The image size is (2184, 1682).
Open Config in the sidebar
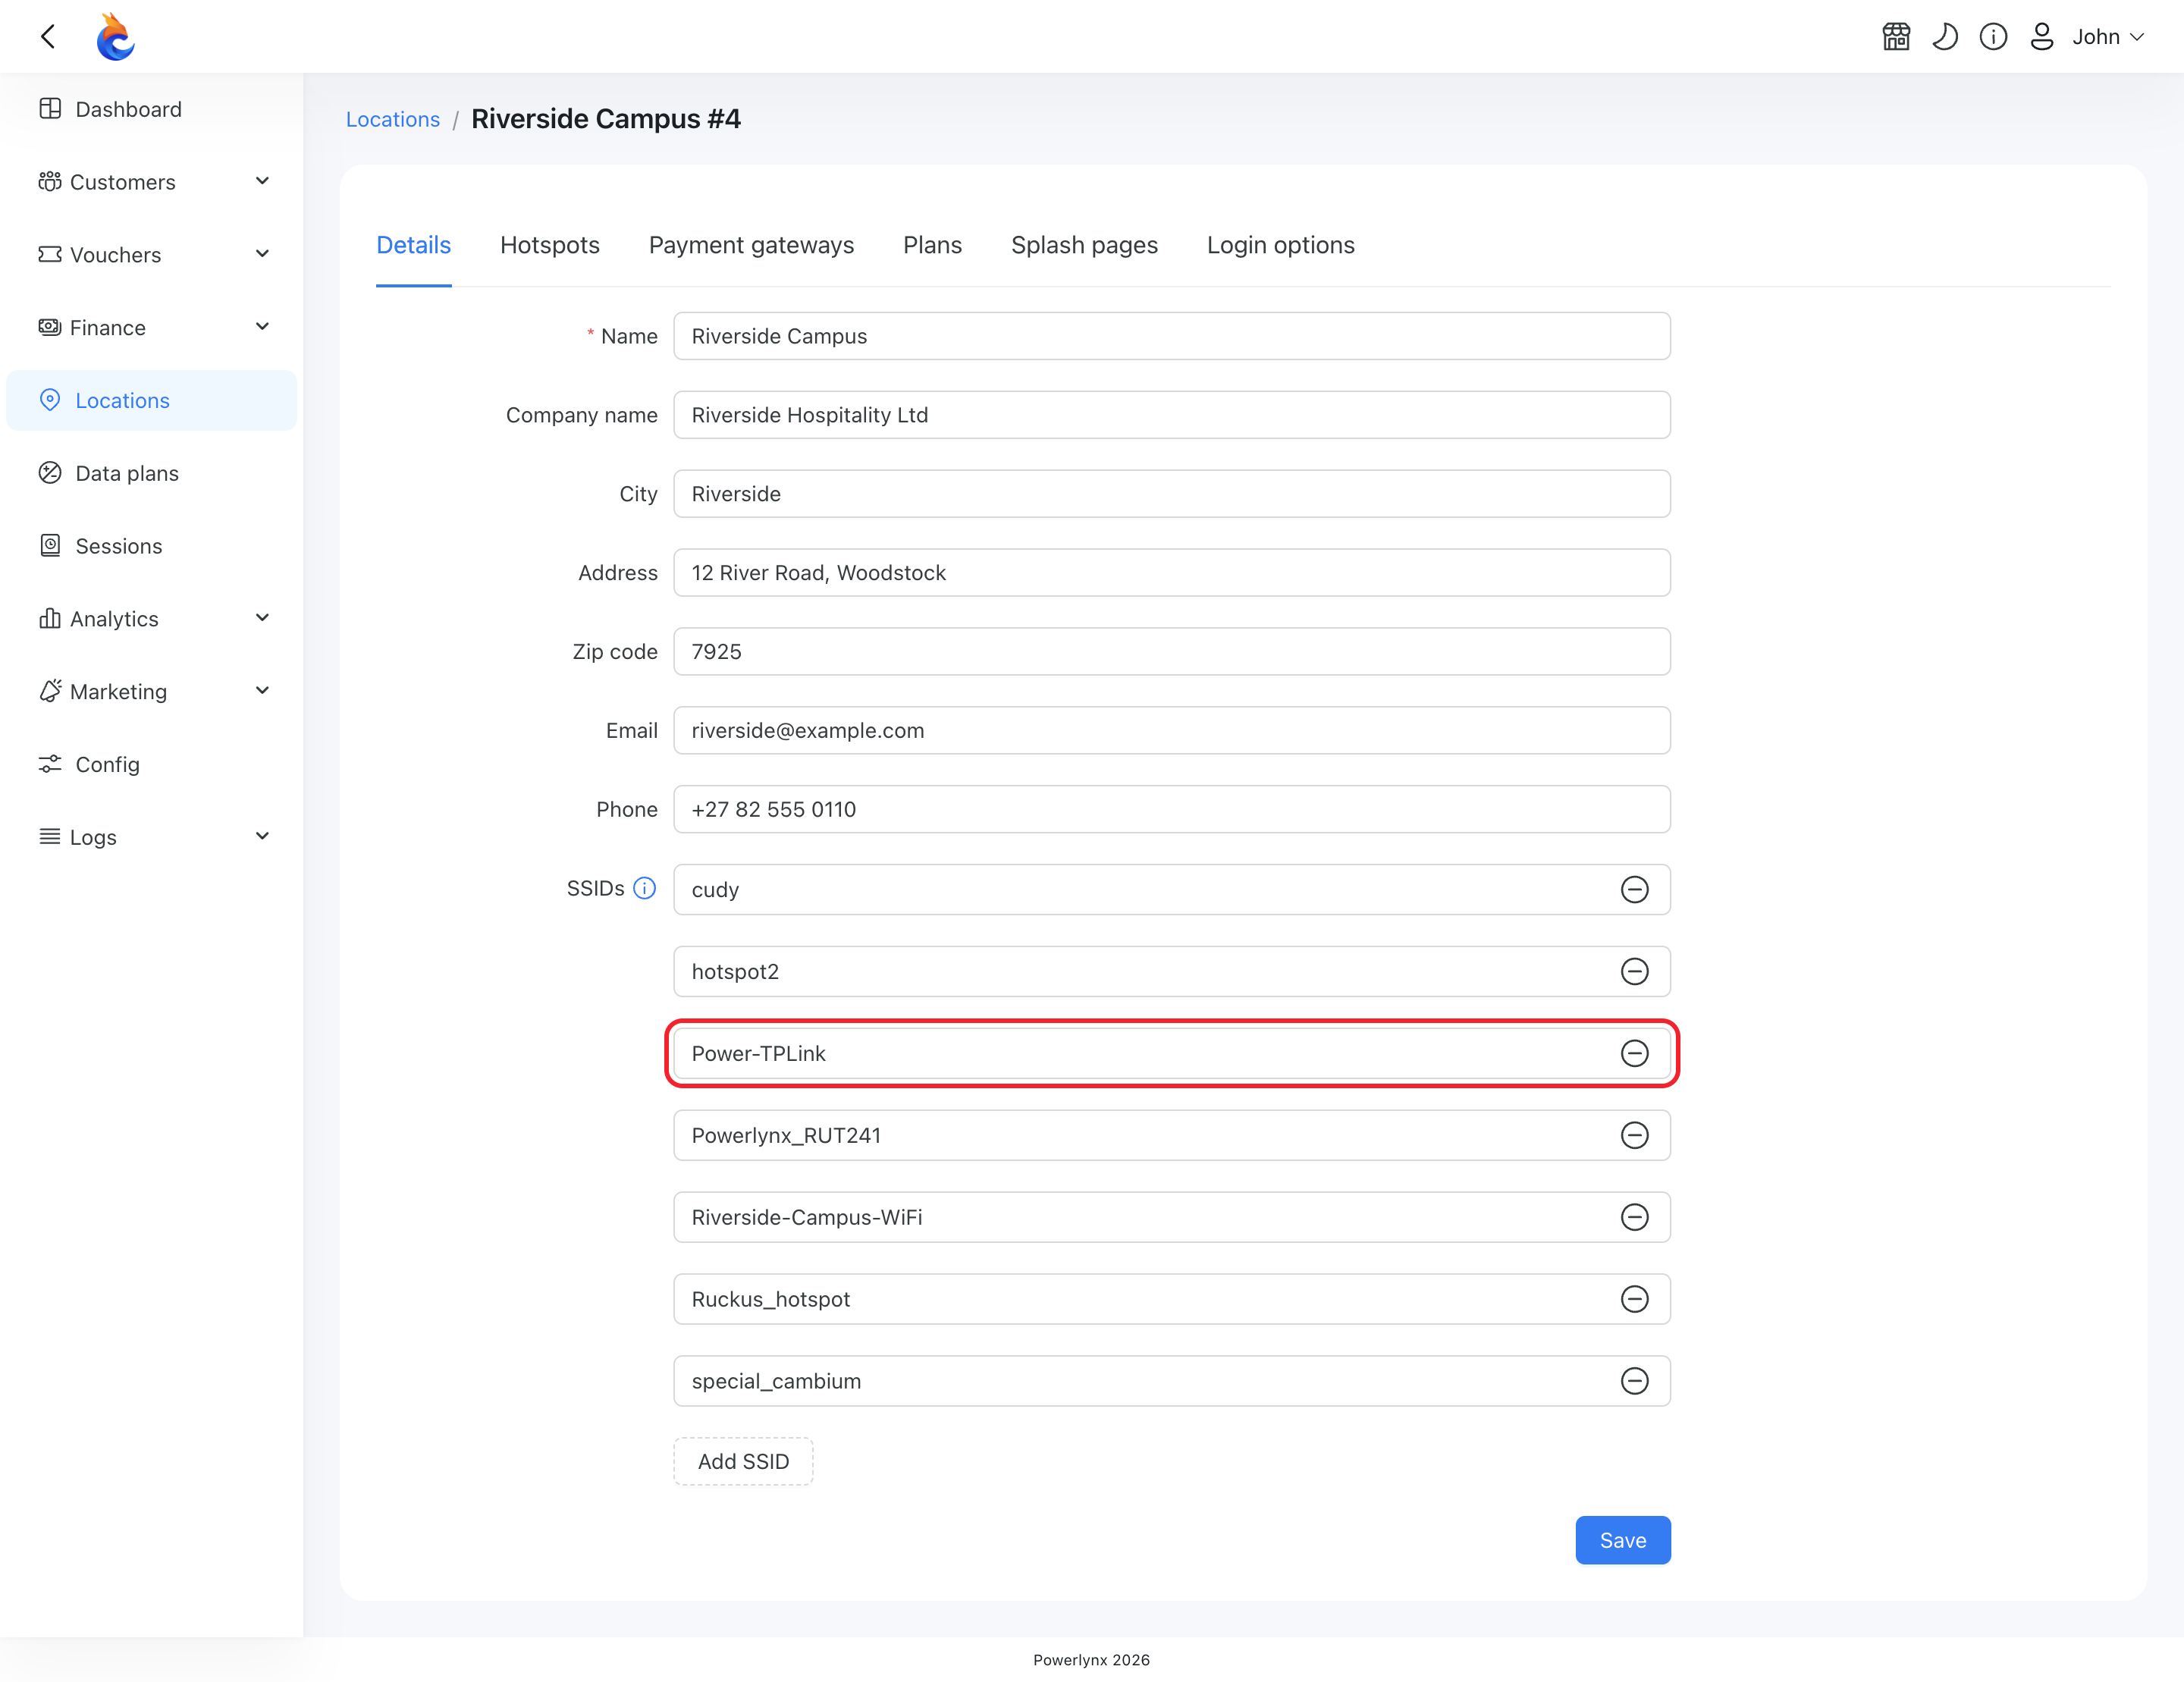point(152,765)
